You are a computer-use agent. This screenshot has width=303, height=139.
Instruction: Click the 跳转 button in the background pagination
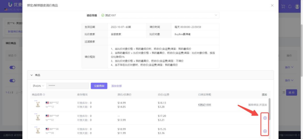tap(291, 92)
